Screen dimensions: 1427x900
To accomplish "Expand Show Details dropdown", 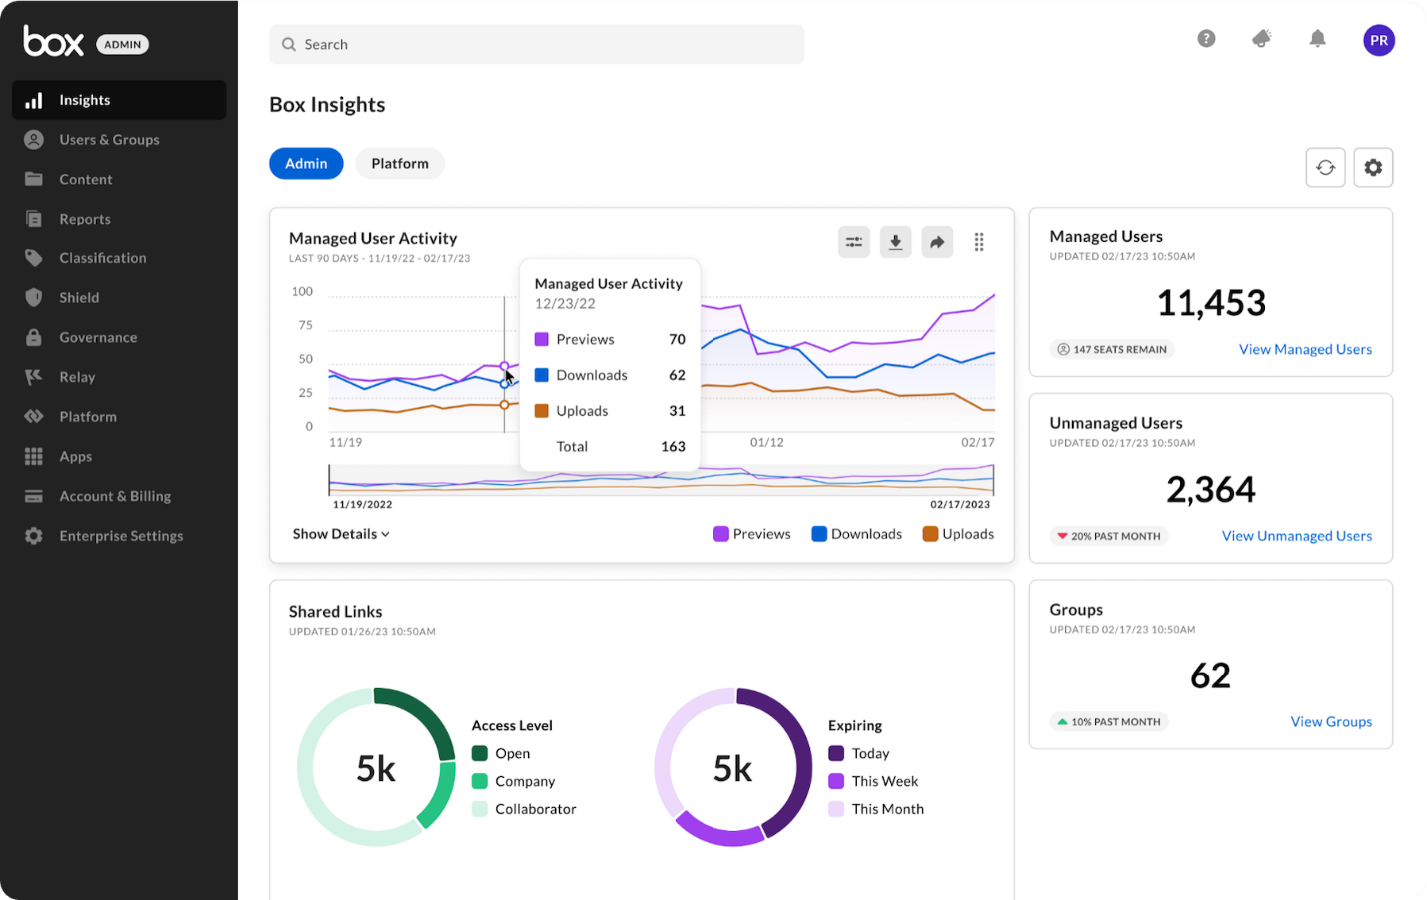I will point(341,534).
